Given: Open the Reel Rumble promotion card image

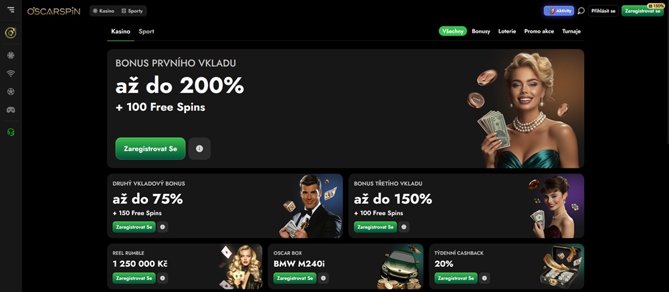Looking at the screenshot, I should [240, 267].
